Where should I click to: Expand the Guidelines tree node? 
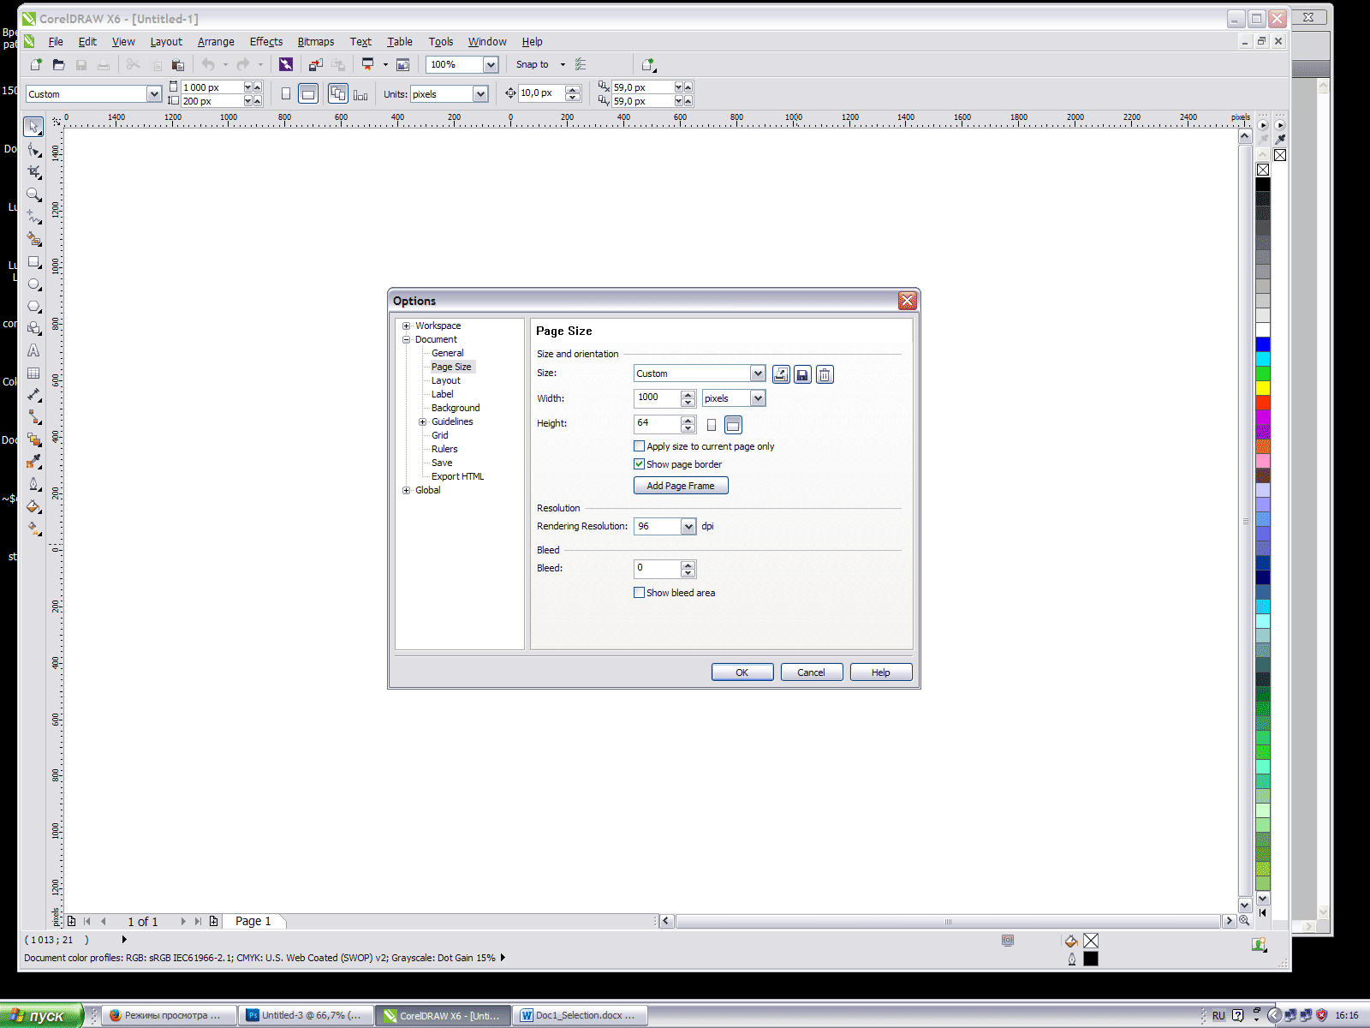click(x=423, y=422)
